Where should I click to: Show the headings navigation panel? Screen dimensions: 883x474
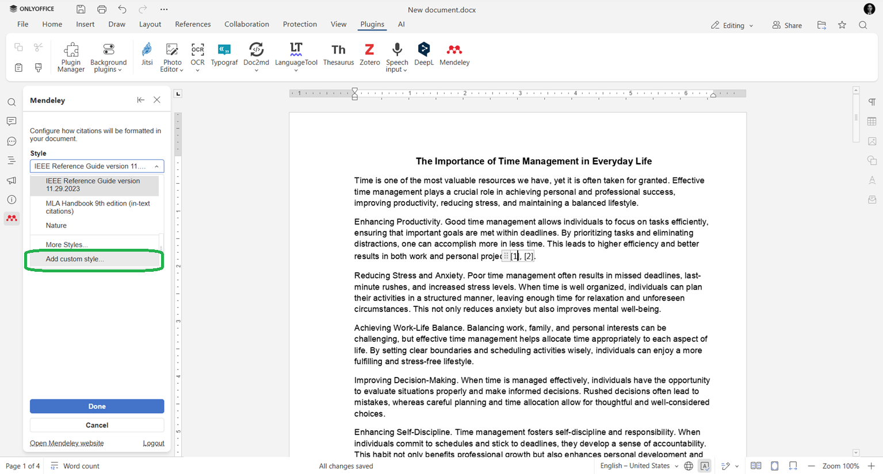(12, 161)
